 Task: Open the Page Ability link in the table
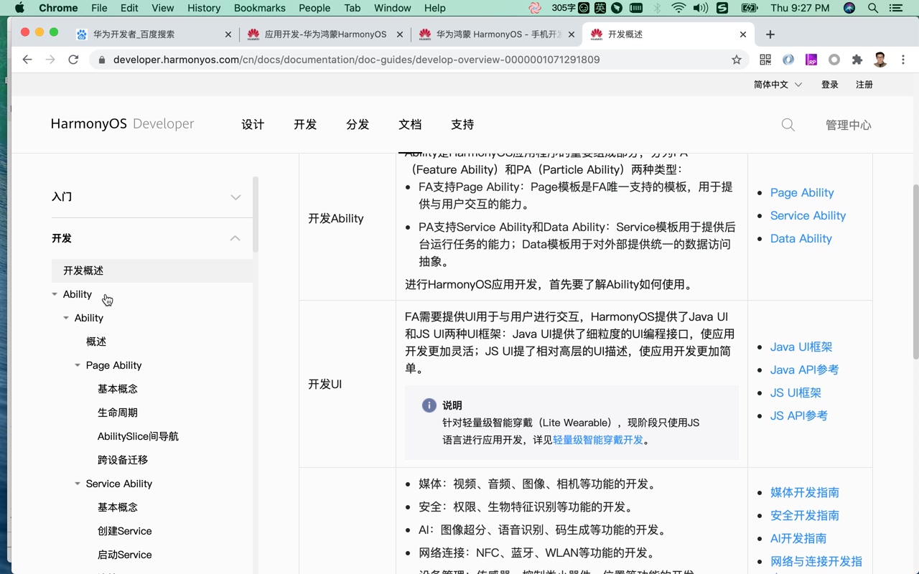802,193
